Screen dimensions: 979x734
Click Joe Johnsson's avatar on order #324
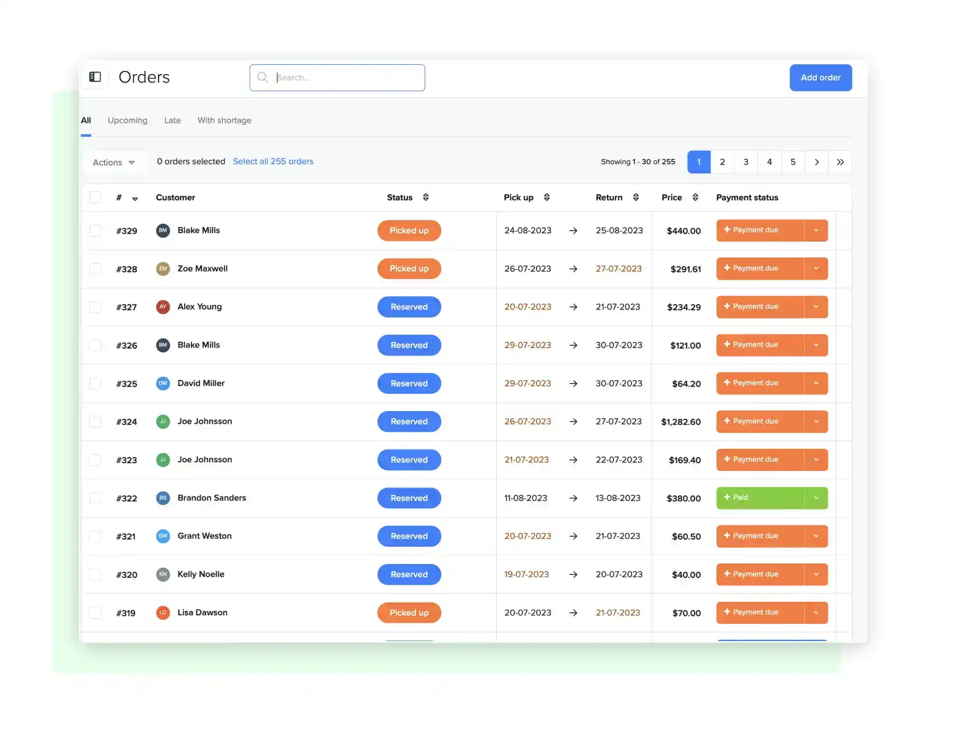click(163, 421)
